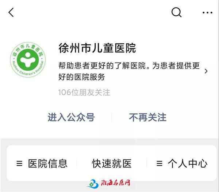Tap the description line 好的医院服务
The width and height of the screenshot is (219, 192).
81,77
